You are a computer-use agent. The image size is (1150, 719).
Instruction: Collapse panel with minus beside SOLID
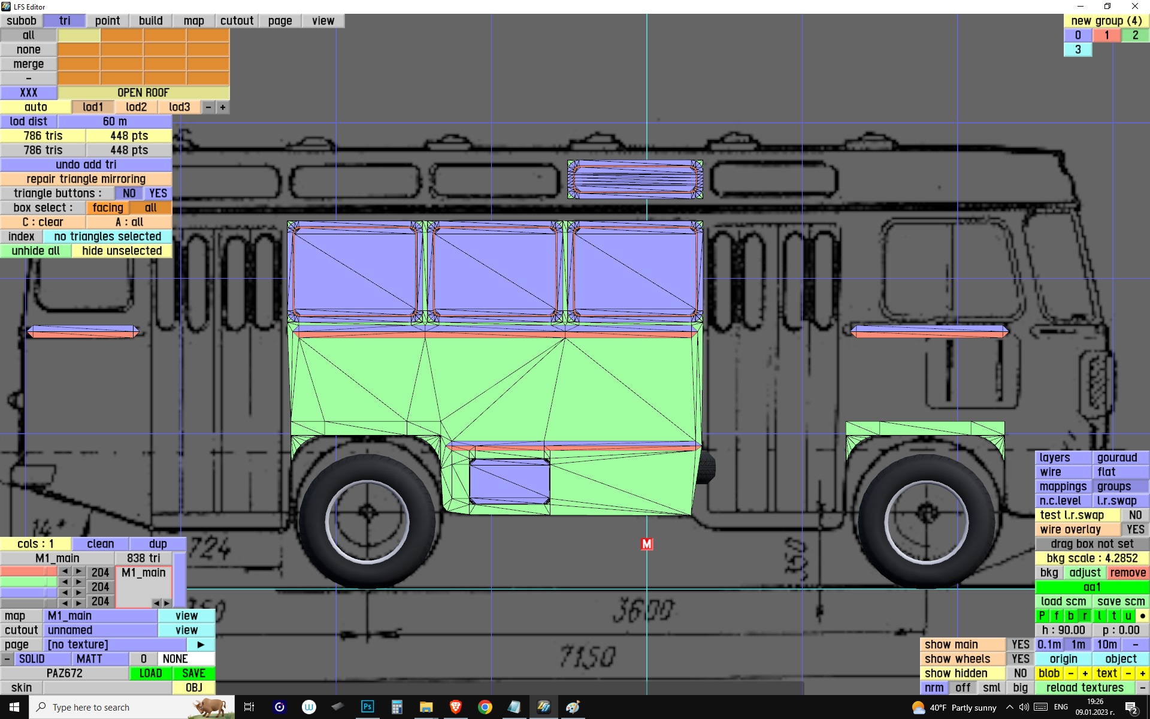click(7, 659)
